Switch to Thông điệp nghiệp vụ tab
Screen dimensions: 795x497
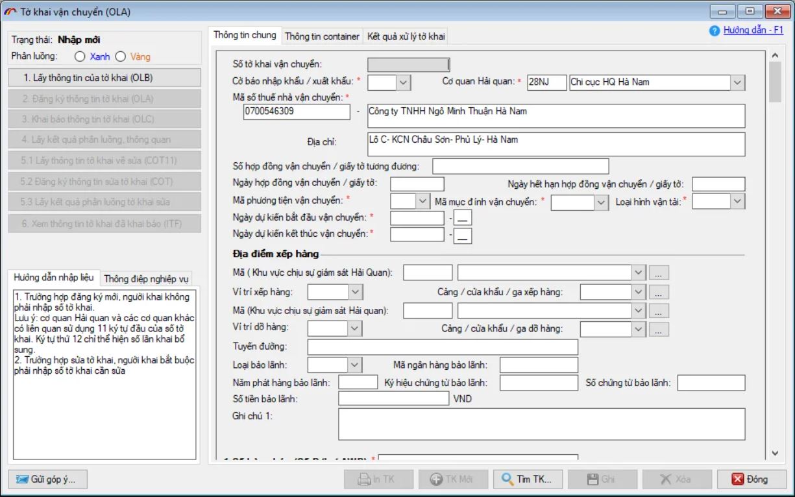(x=147, y=279)
